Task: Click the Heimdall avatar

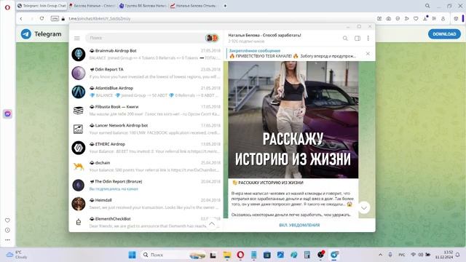Action: (79, 204)
